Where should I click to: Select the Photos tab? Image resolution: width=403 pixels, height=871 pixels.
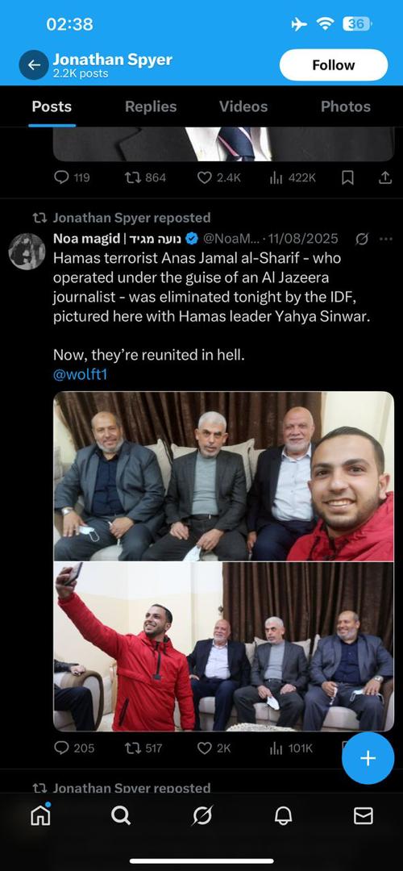pyautogui.click(x=345, y=106)
